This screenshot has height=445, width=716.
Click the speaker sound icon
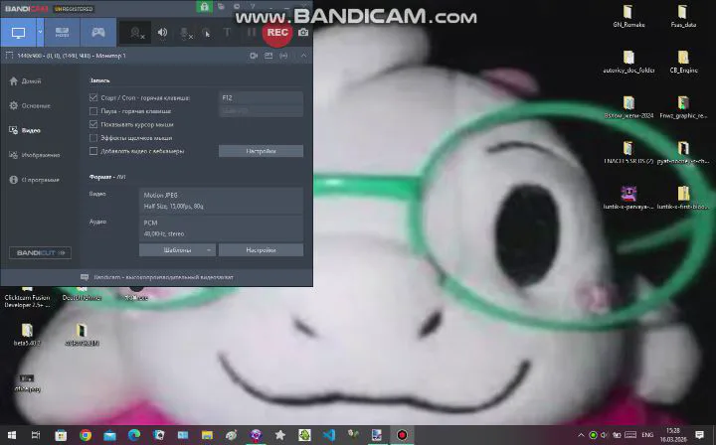[162, 33]
